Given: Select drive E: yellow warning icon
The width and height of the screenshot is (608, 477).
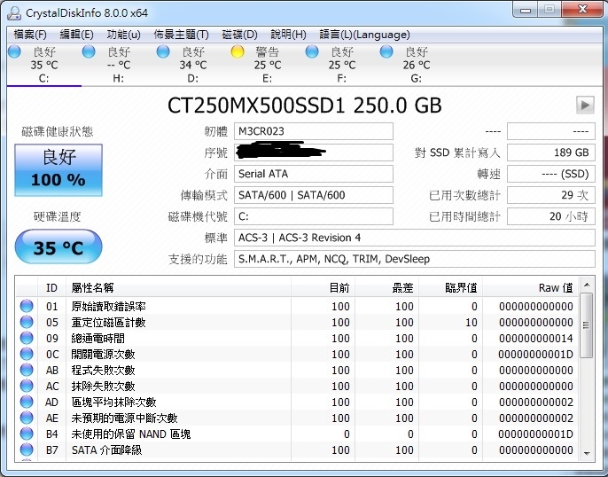Looking at the screenshot, I should 238,51.
